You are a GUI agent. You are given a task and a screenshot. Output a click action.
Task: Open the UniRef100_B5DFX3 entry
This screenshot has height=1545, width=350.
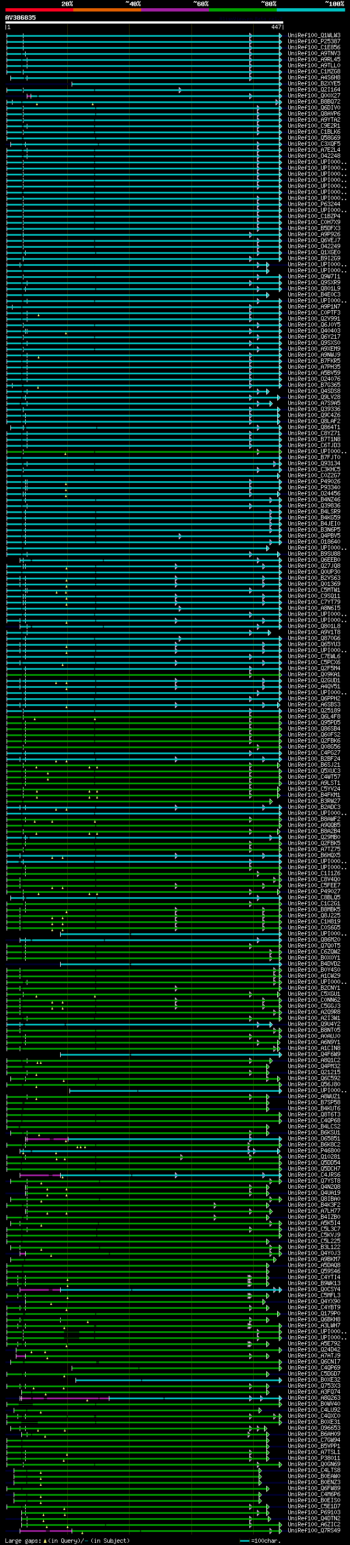[314, 229]
